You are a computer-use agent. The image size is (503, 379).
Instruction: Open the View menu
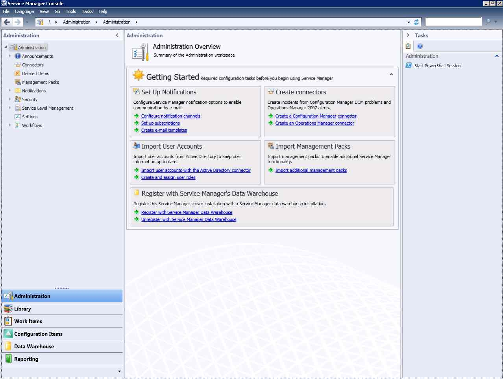[44, 11]
